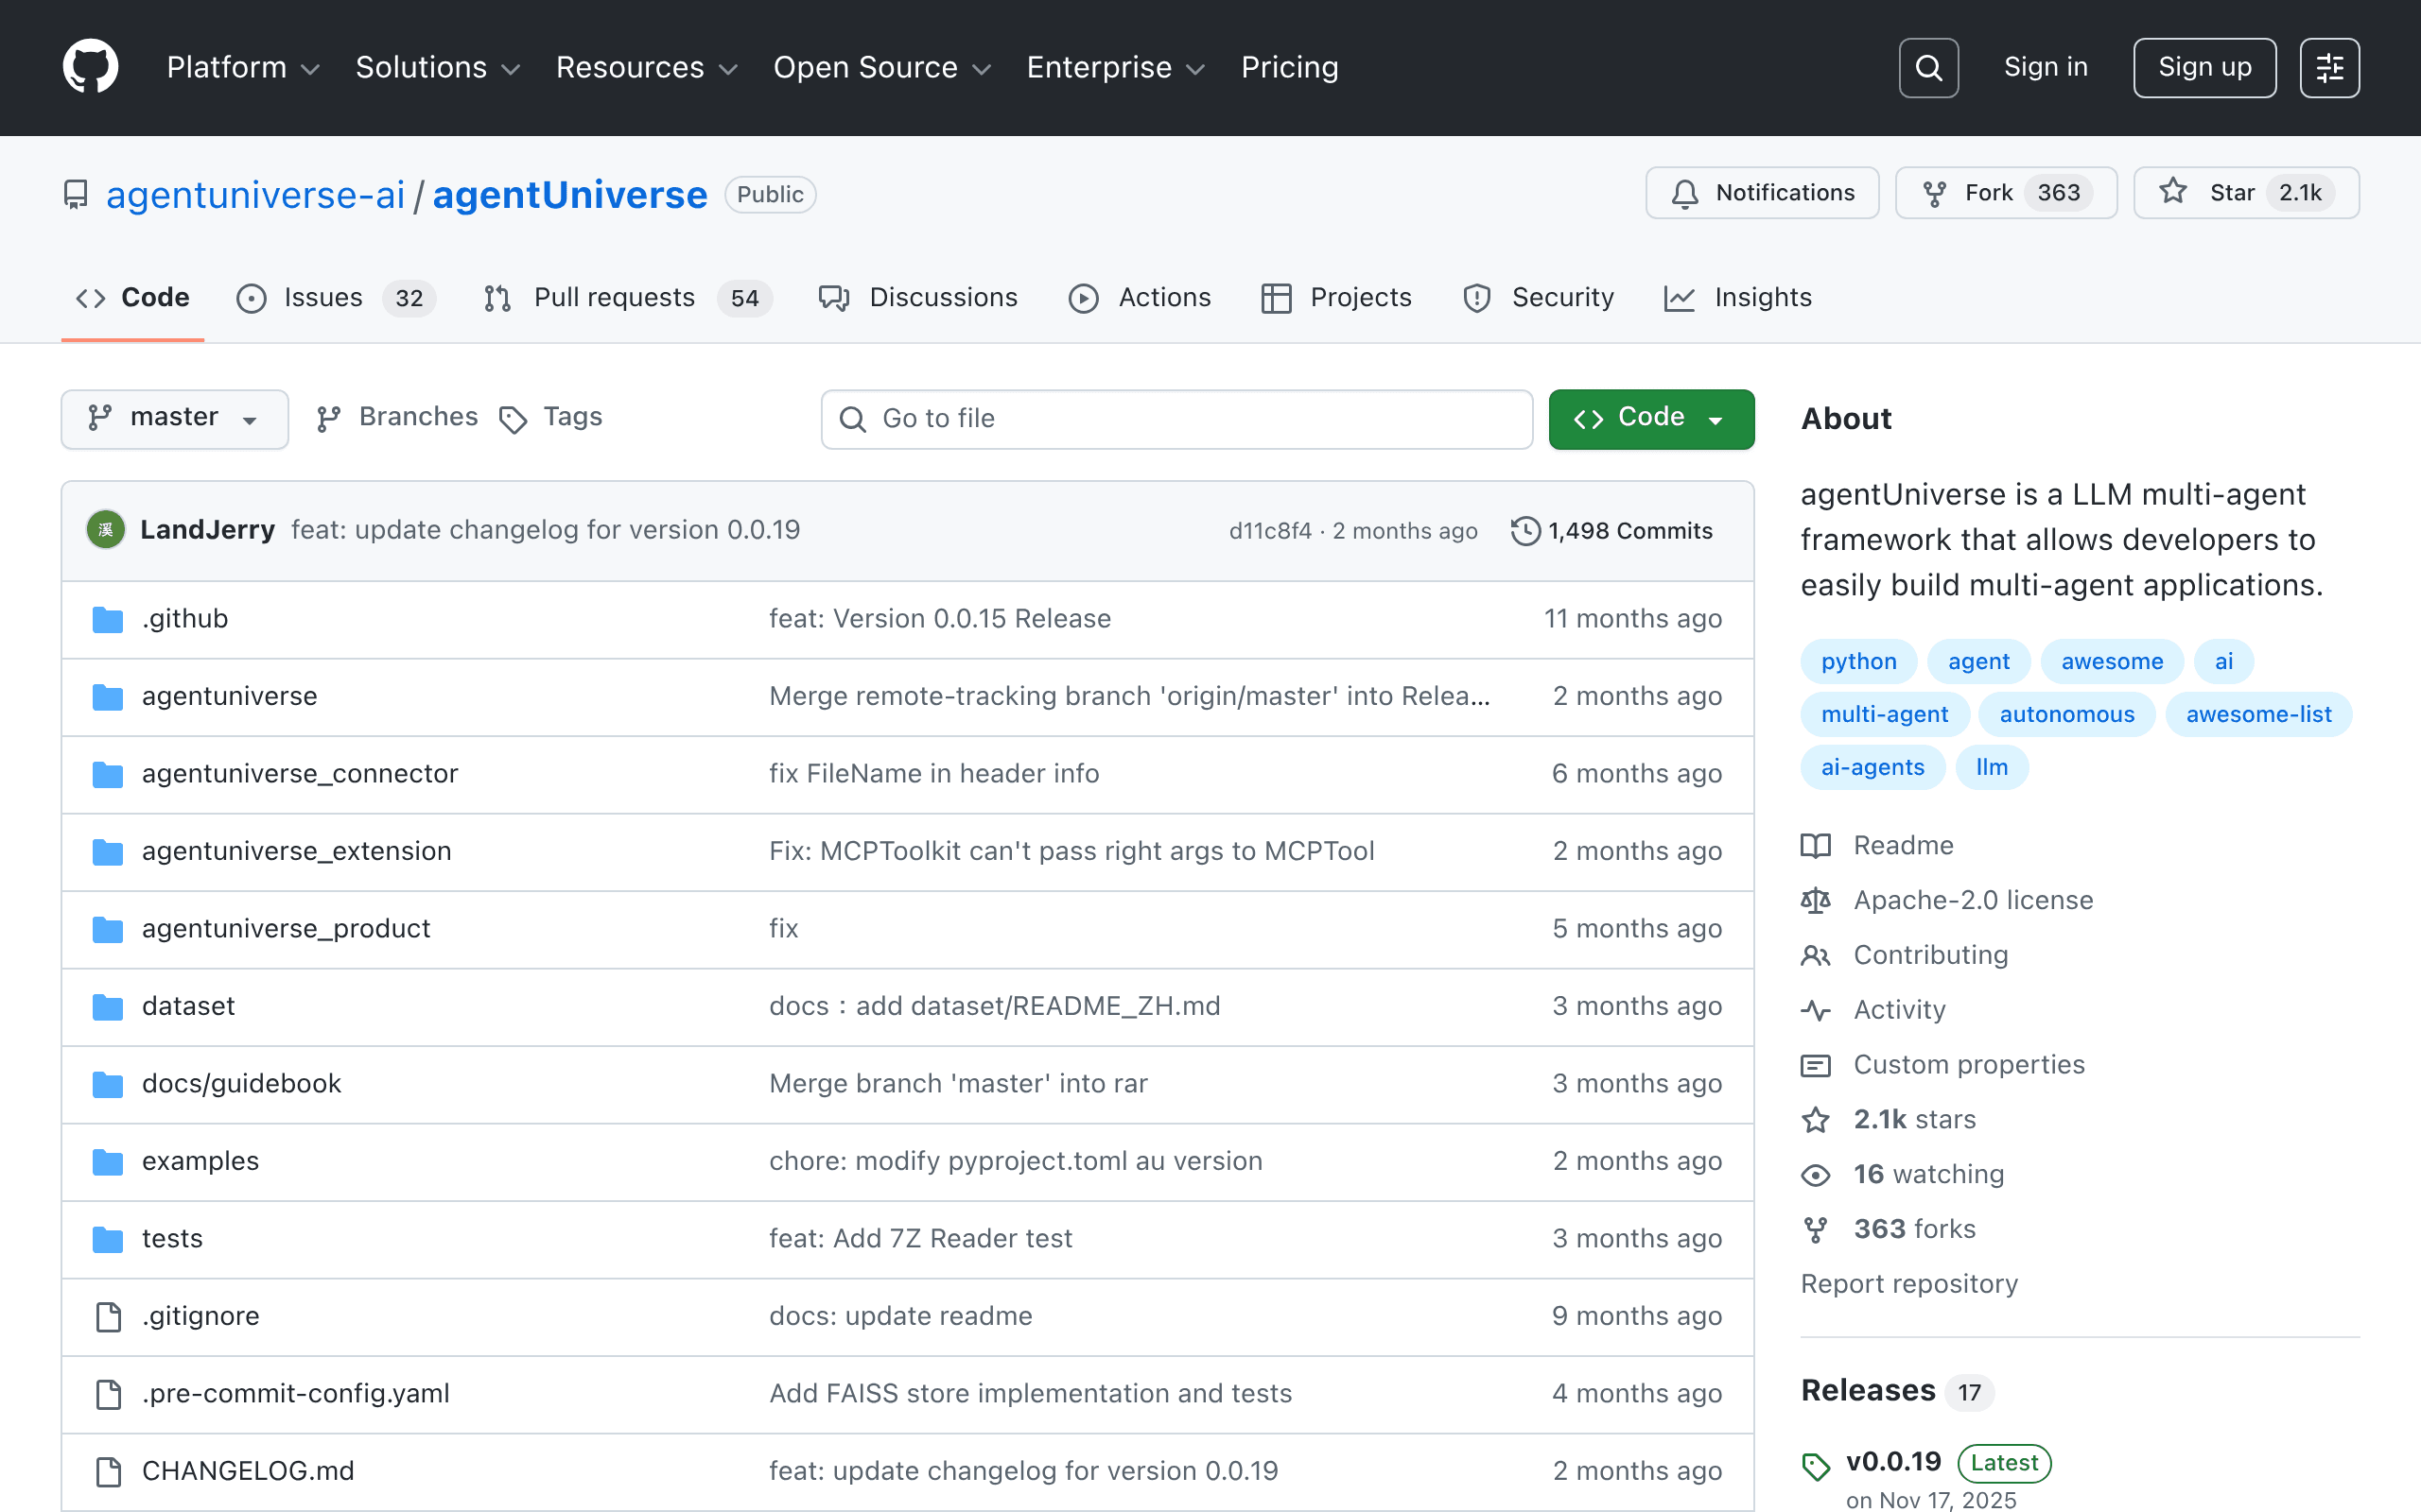Click the Contributing people icon
The height and width of the screenshot is (1512, 2421).
(x=1816, y=956)
